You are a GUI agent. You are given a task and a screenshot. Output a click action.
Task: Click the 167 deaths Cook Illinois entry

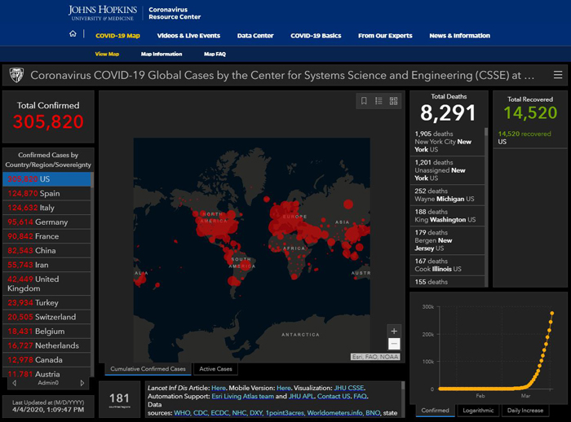click(x=447, y=266)
